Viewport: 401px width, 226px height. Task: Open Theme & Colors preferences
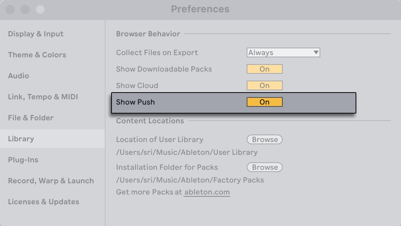pyautogui.click(x=37, y=55)
